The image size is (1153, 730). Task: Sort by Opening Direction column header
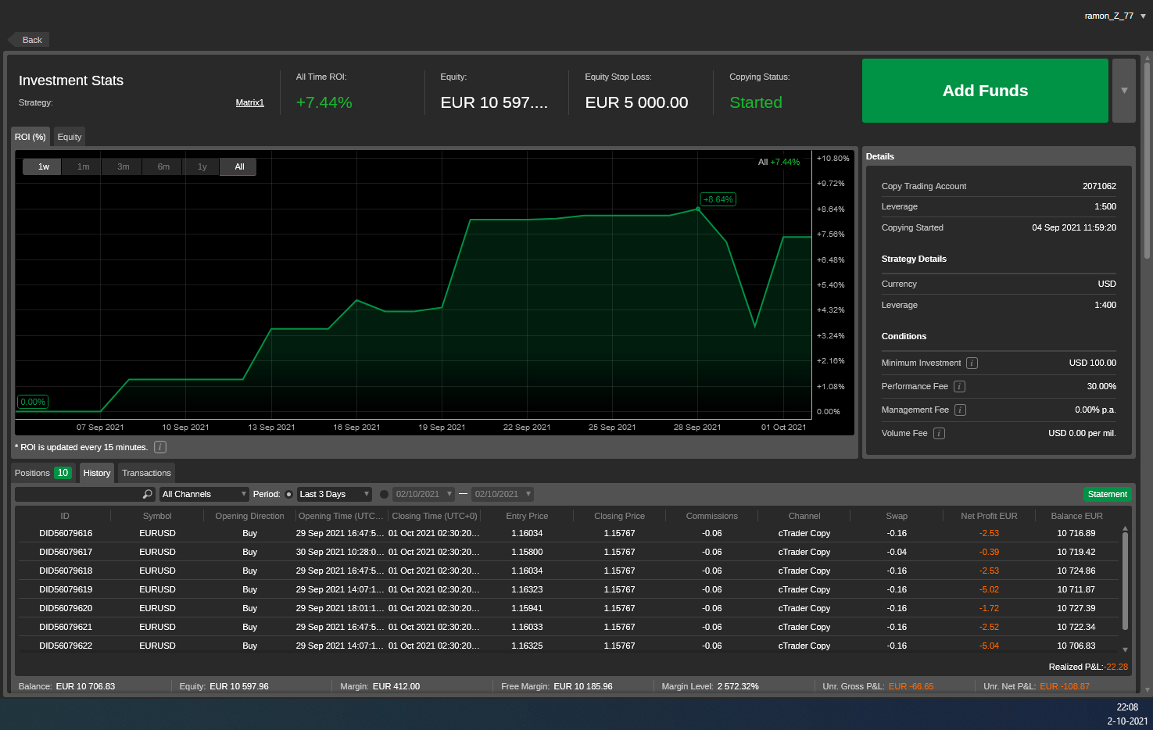250,516
